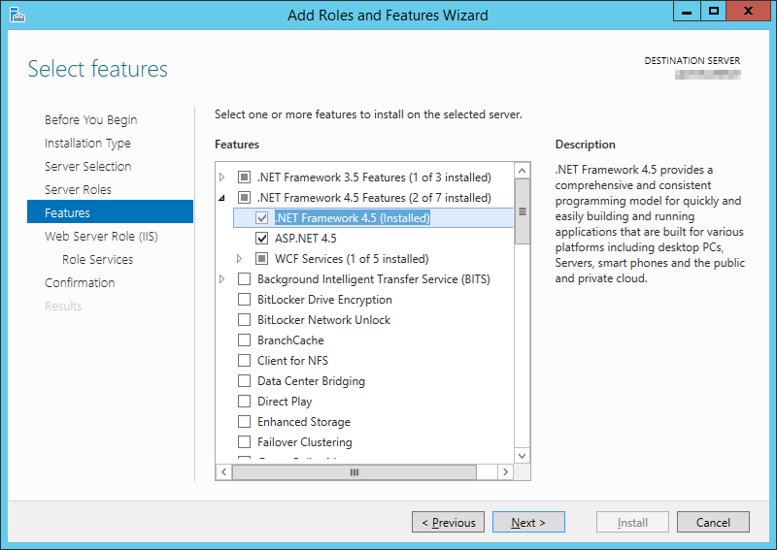This screenshot has width=777, height=550.
Task: Click the features list horizontal scrollbar thumb
Action: pyautogui.click(x=354, y=471)
